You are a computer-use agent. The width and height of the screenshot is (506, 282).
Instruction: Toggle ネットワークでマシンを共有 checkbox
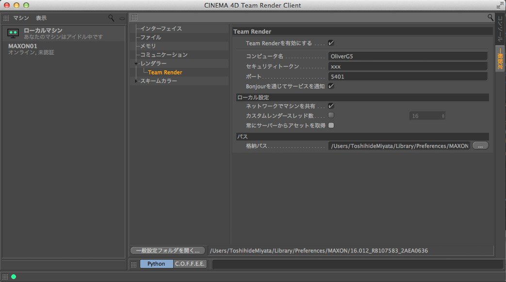click(331, 106)
